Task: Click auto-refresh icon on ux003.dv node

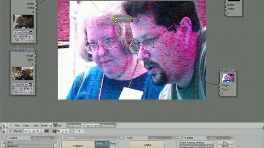Action: pyautogui.click(x=31, y=92)
